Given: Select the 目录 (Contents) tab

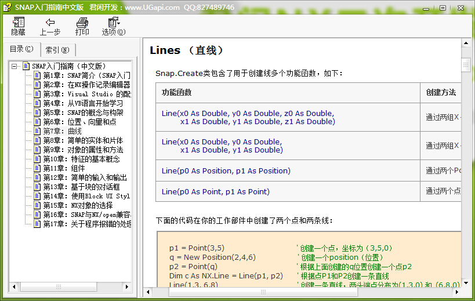Looking at the screenshot, I should (x=21, y=49).
